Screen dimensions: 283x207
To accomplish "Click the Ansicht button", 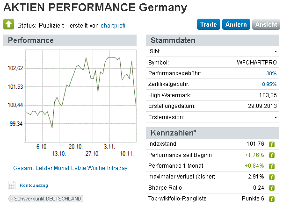I will tap(266, 25).
